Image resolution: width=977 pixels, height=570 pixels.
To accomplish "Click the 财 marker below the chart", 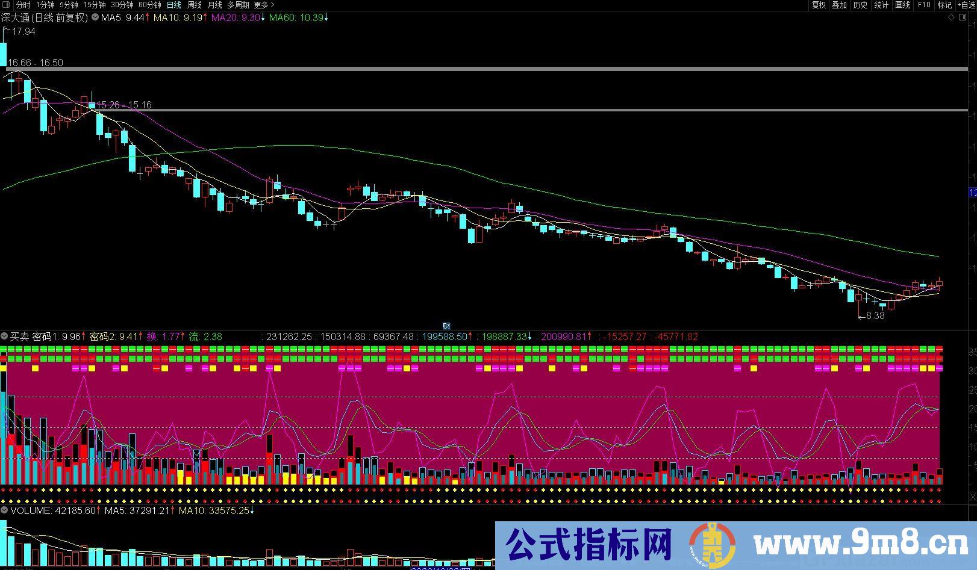I will (x=447, y=326).
